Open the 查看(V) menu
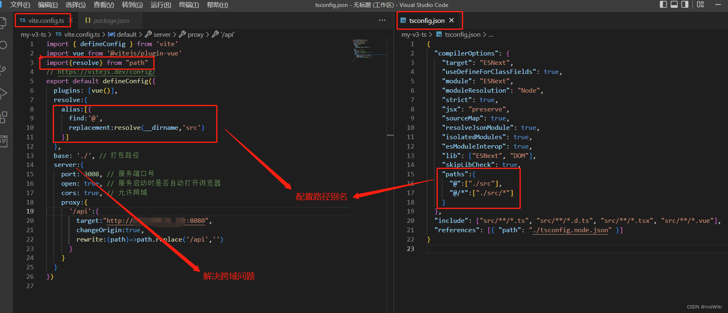This screenshot has width=728, height=313. [x=104, y=5]
